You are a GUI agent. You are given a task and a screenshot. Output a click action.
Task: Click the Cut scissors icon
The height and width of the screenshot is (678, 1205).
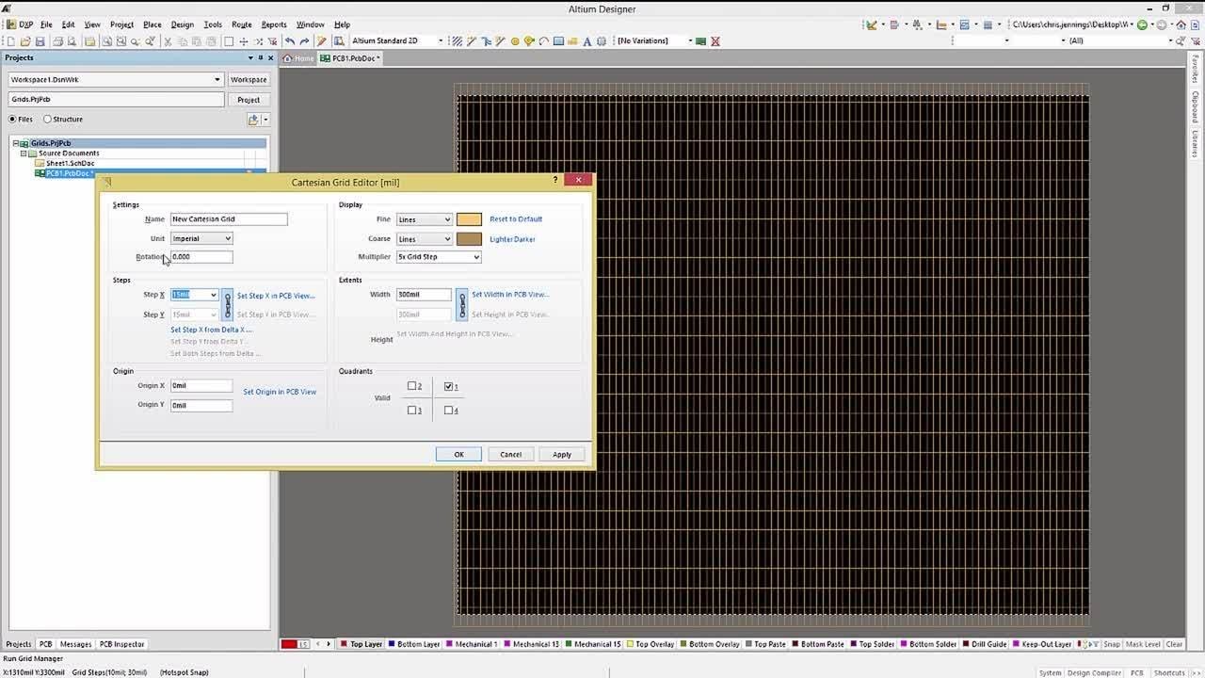click(x=168, y=41)
